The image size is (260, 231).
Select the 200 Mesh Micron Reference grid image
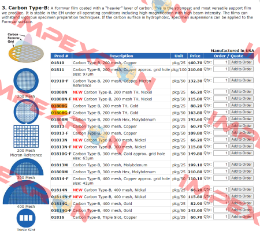coord(26,136)
